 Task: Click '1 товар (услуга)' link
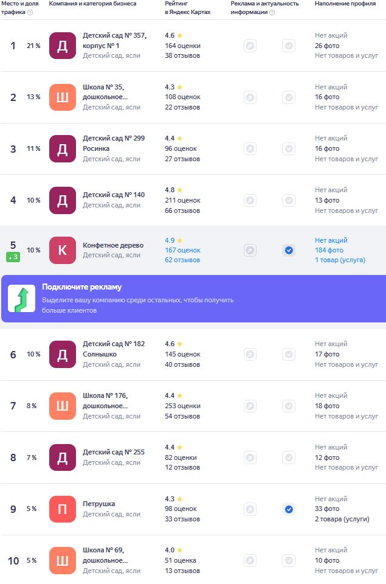tap(340, 260)
